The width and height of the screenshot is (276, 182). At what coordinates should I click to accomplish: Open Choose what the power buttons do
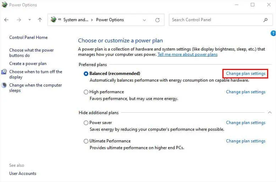(31, 53)
